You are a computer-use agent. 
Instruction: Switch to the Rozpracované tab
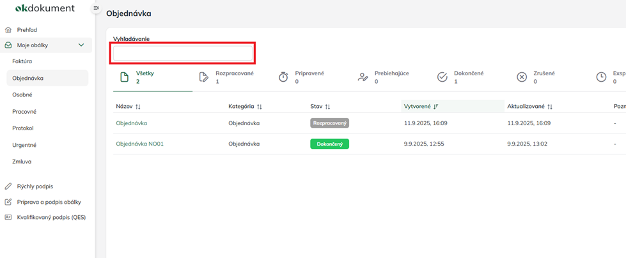pyautogui.click(x=234, y=77)
